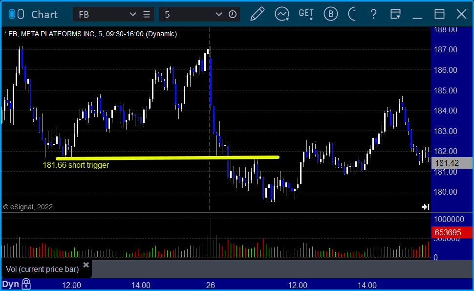Click the blue link-window pill icon
Image resolution: width=474 pixels, height=291 pixels.
(12, 14)
